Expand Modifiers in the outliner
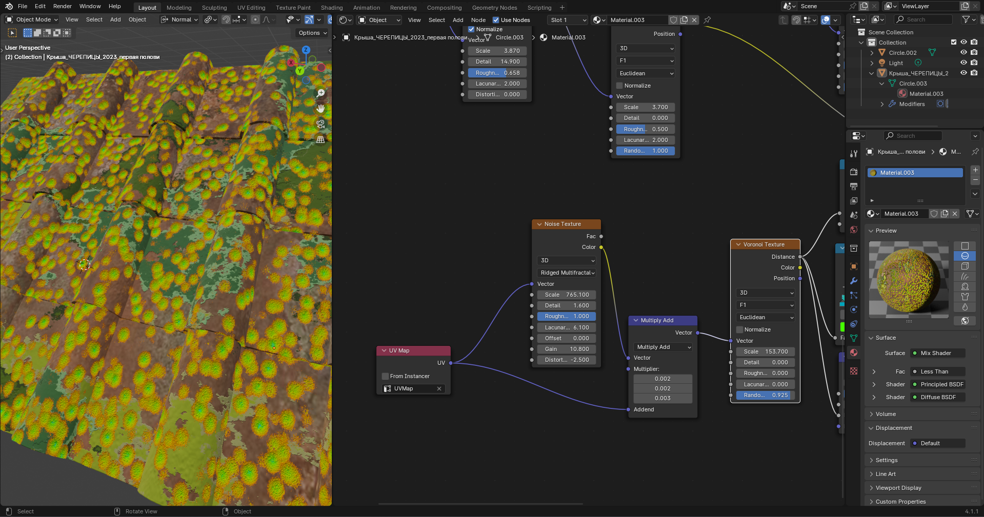This screenshot has height=517, width=984. click(x=882, y=104)
